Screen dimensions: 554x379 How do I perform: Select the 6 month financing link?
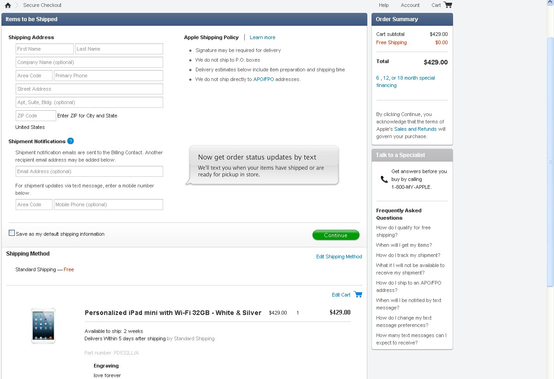coord(378,78)
